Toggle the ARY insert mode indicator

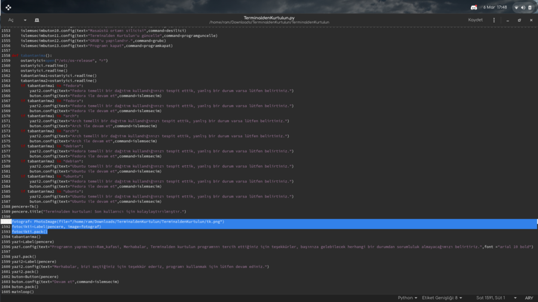529,298
